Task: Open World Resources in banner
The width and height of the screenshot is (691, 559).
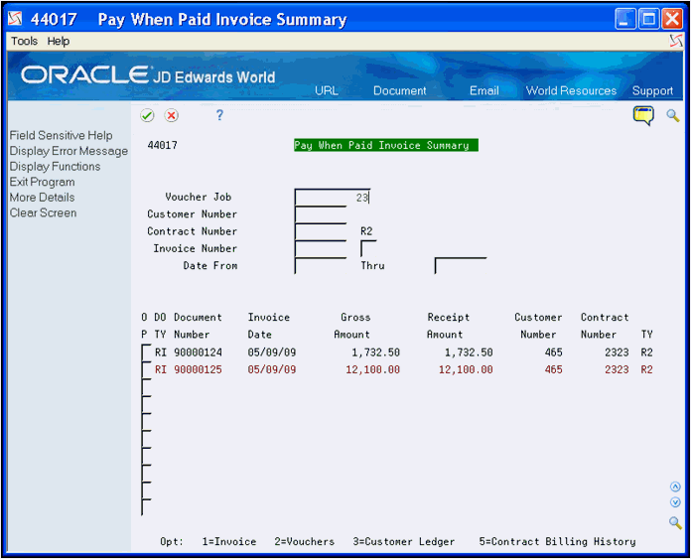Action: [571, 90]
